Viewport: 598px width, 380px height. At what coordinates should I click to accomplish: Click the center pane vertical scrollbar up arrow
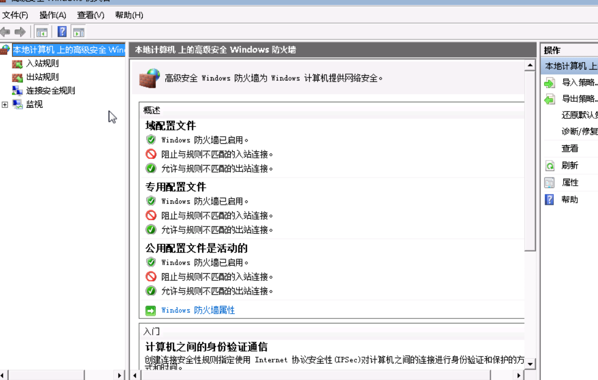point(530,65)
